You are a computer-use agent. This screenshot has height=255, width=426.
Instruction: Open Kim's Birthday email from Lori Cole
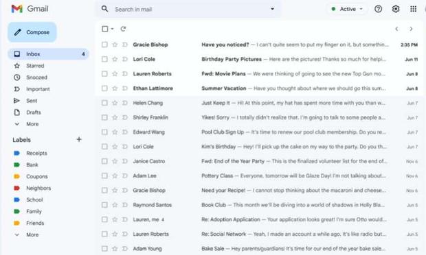[x=260, y=147]
